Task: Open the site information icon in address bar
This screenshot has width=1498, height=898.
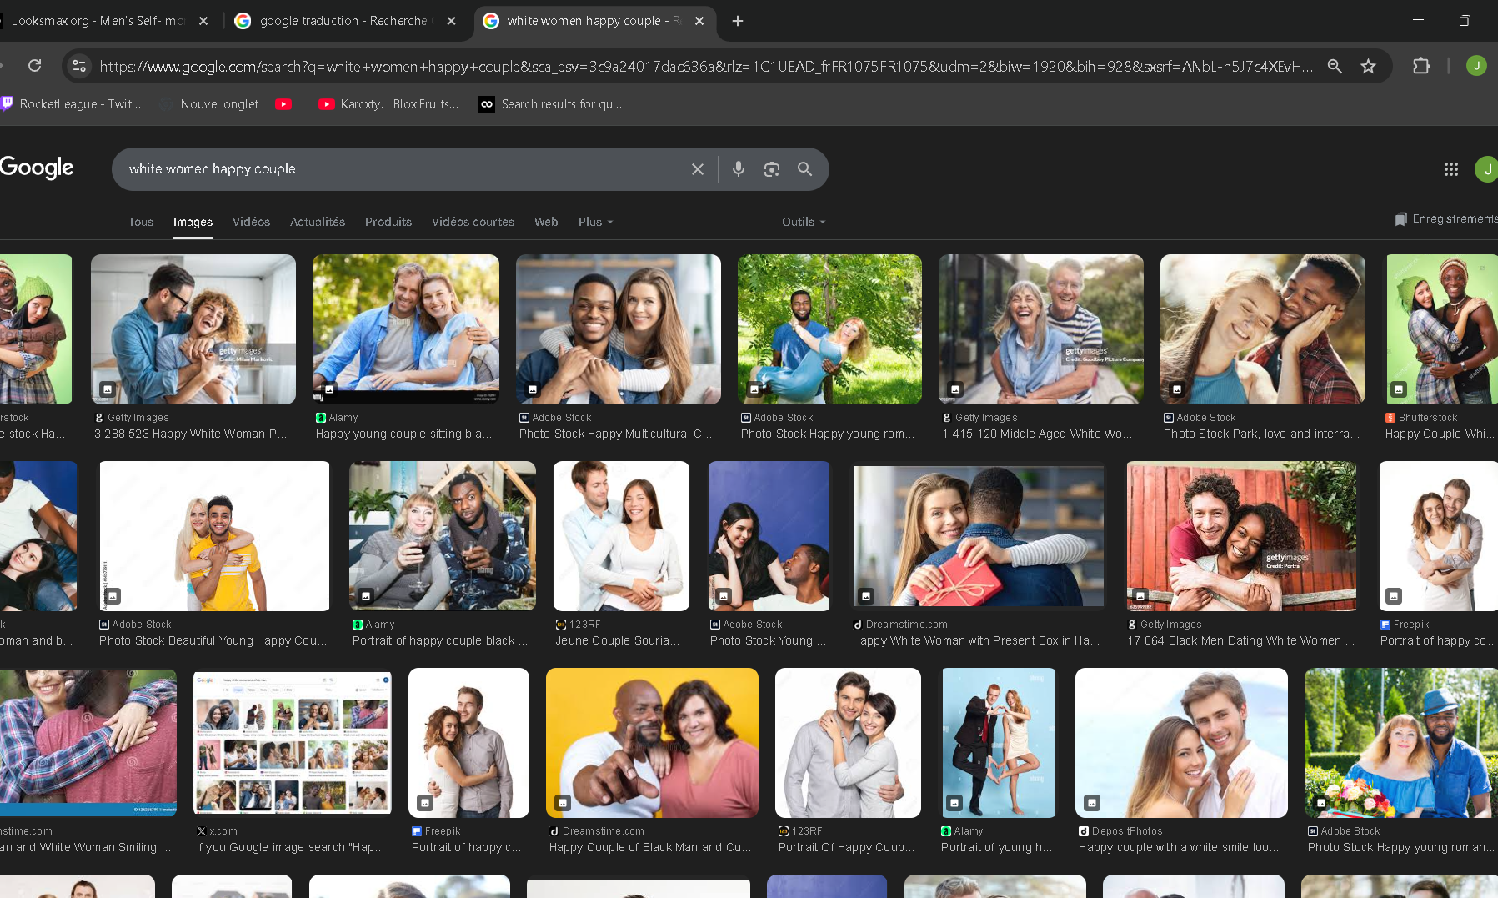Action: (x=79, y=66)
